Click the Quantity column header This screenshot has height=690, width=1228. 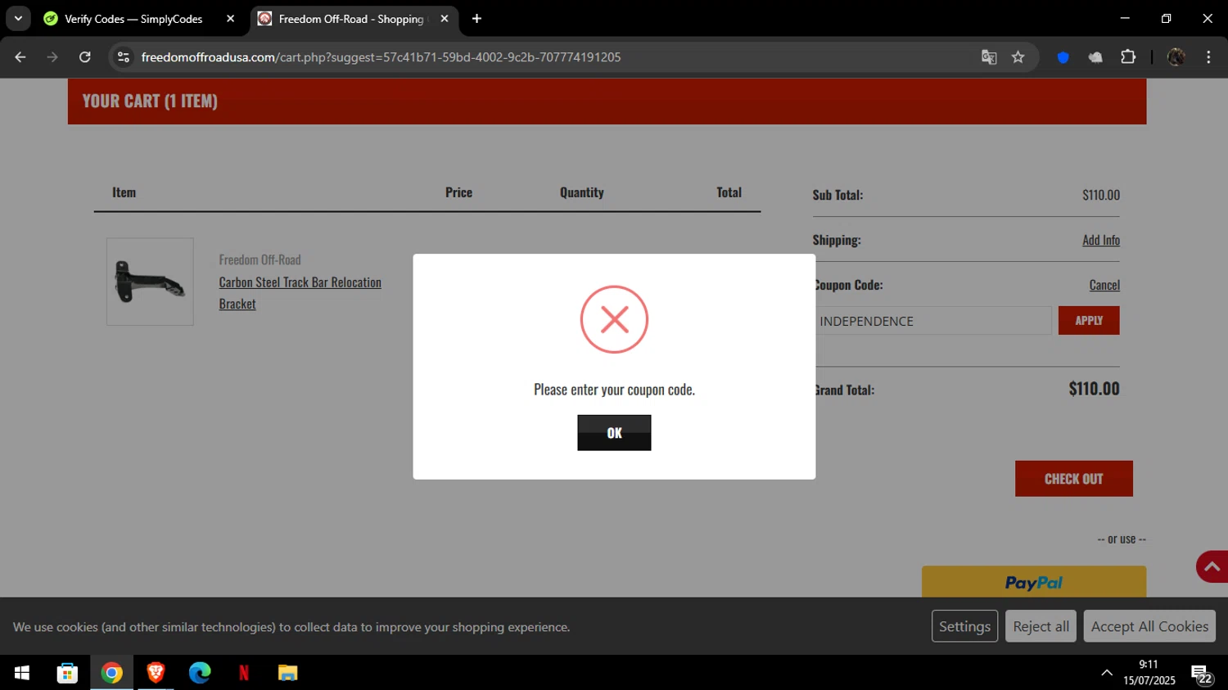tap(582, 192)
